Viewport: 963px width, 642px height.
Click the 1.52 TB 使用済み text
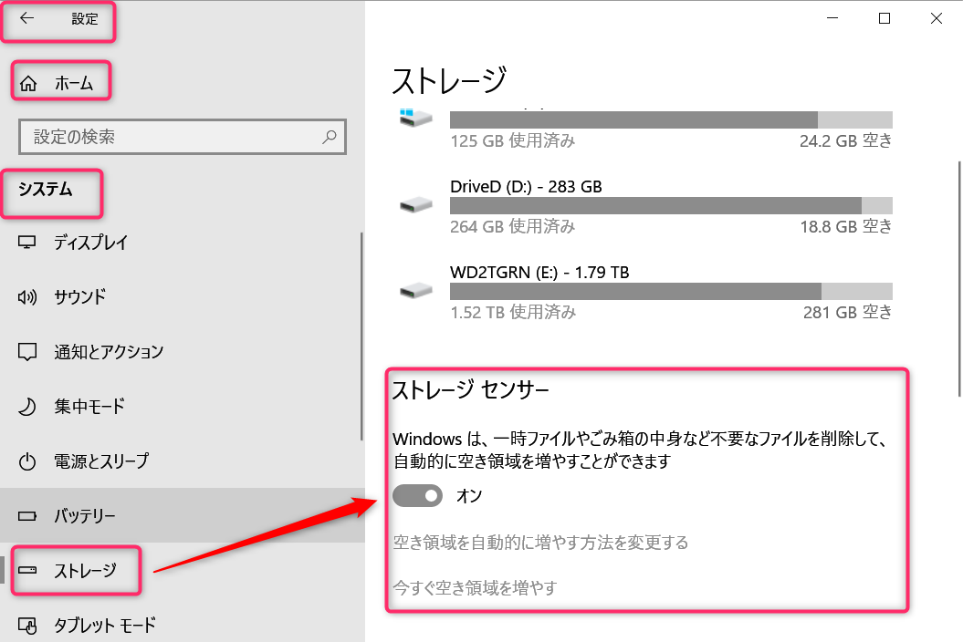(x=513, y=313)
